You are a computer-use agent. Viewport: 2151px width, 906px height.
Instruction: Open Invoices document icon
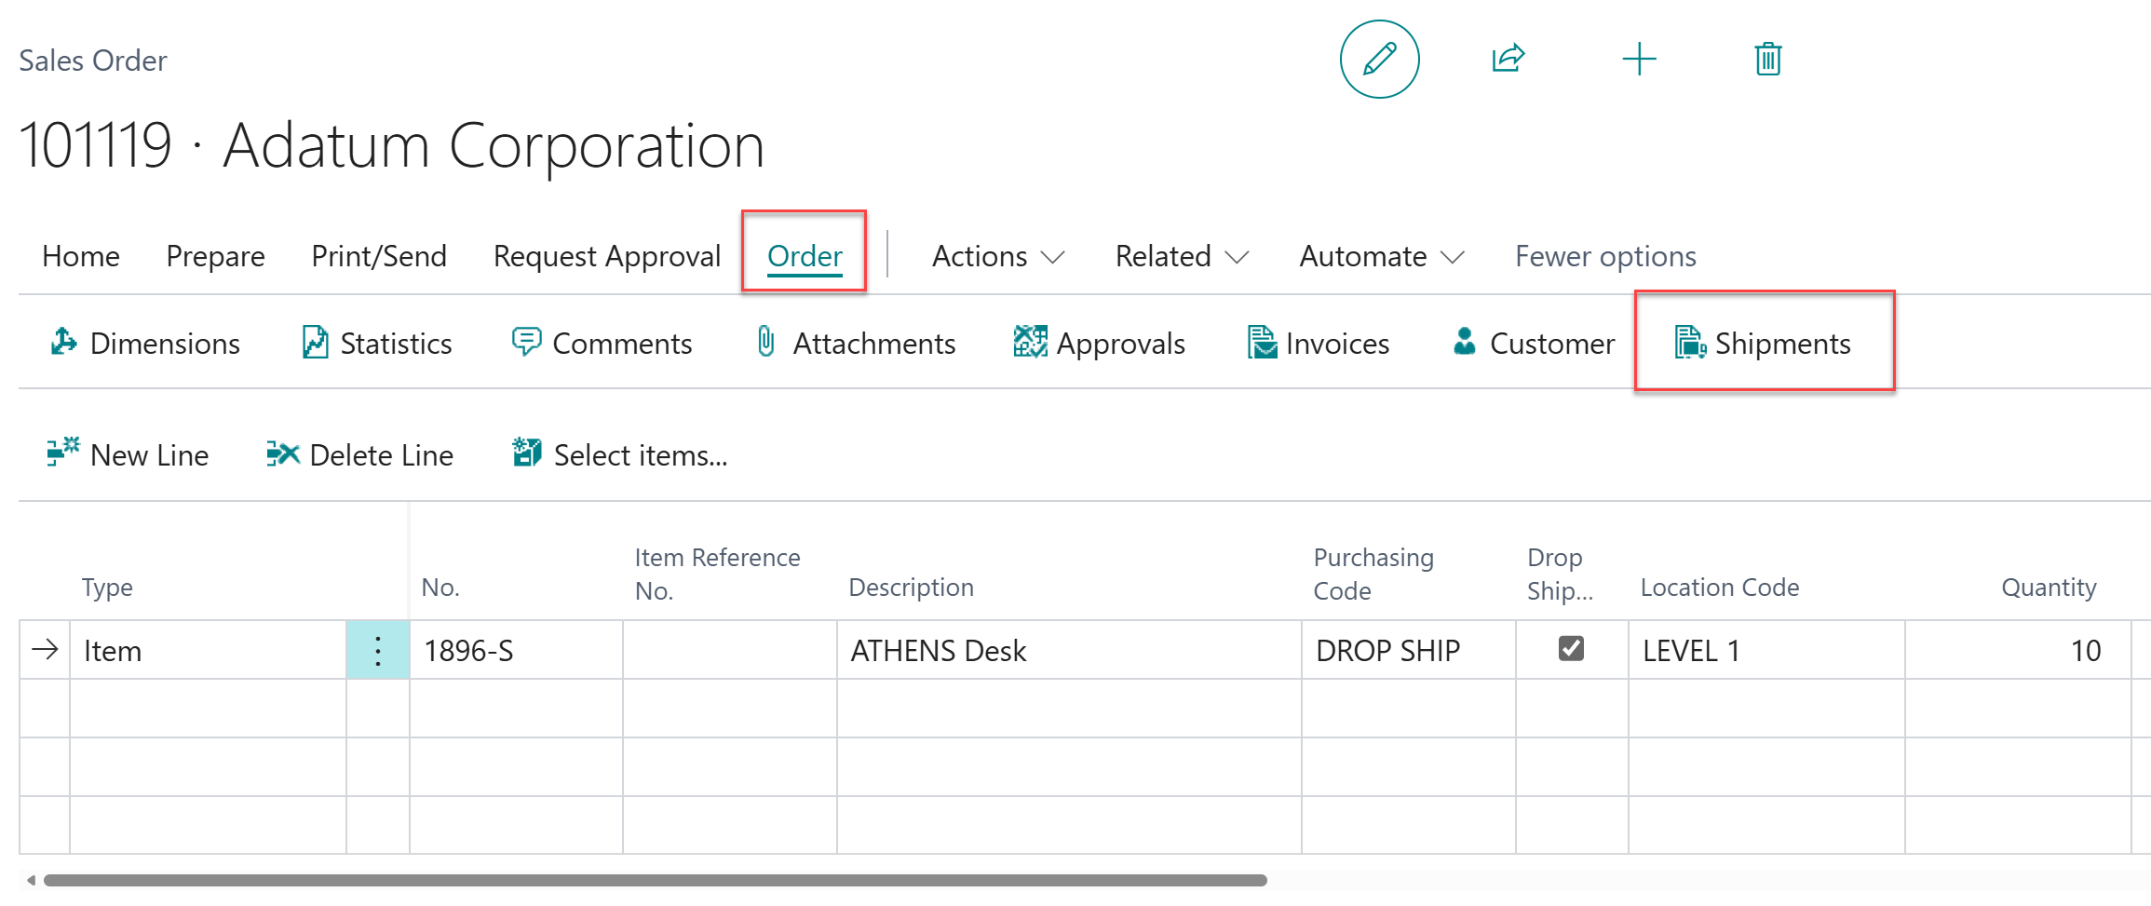click(1262, 342)
